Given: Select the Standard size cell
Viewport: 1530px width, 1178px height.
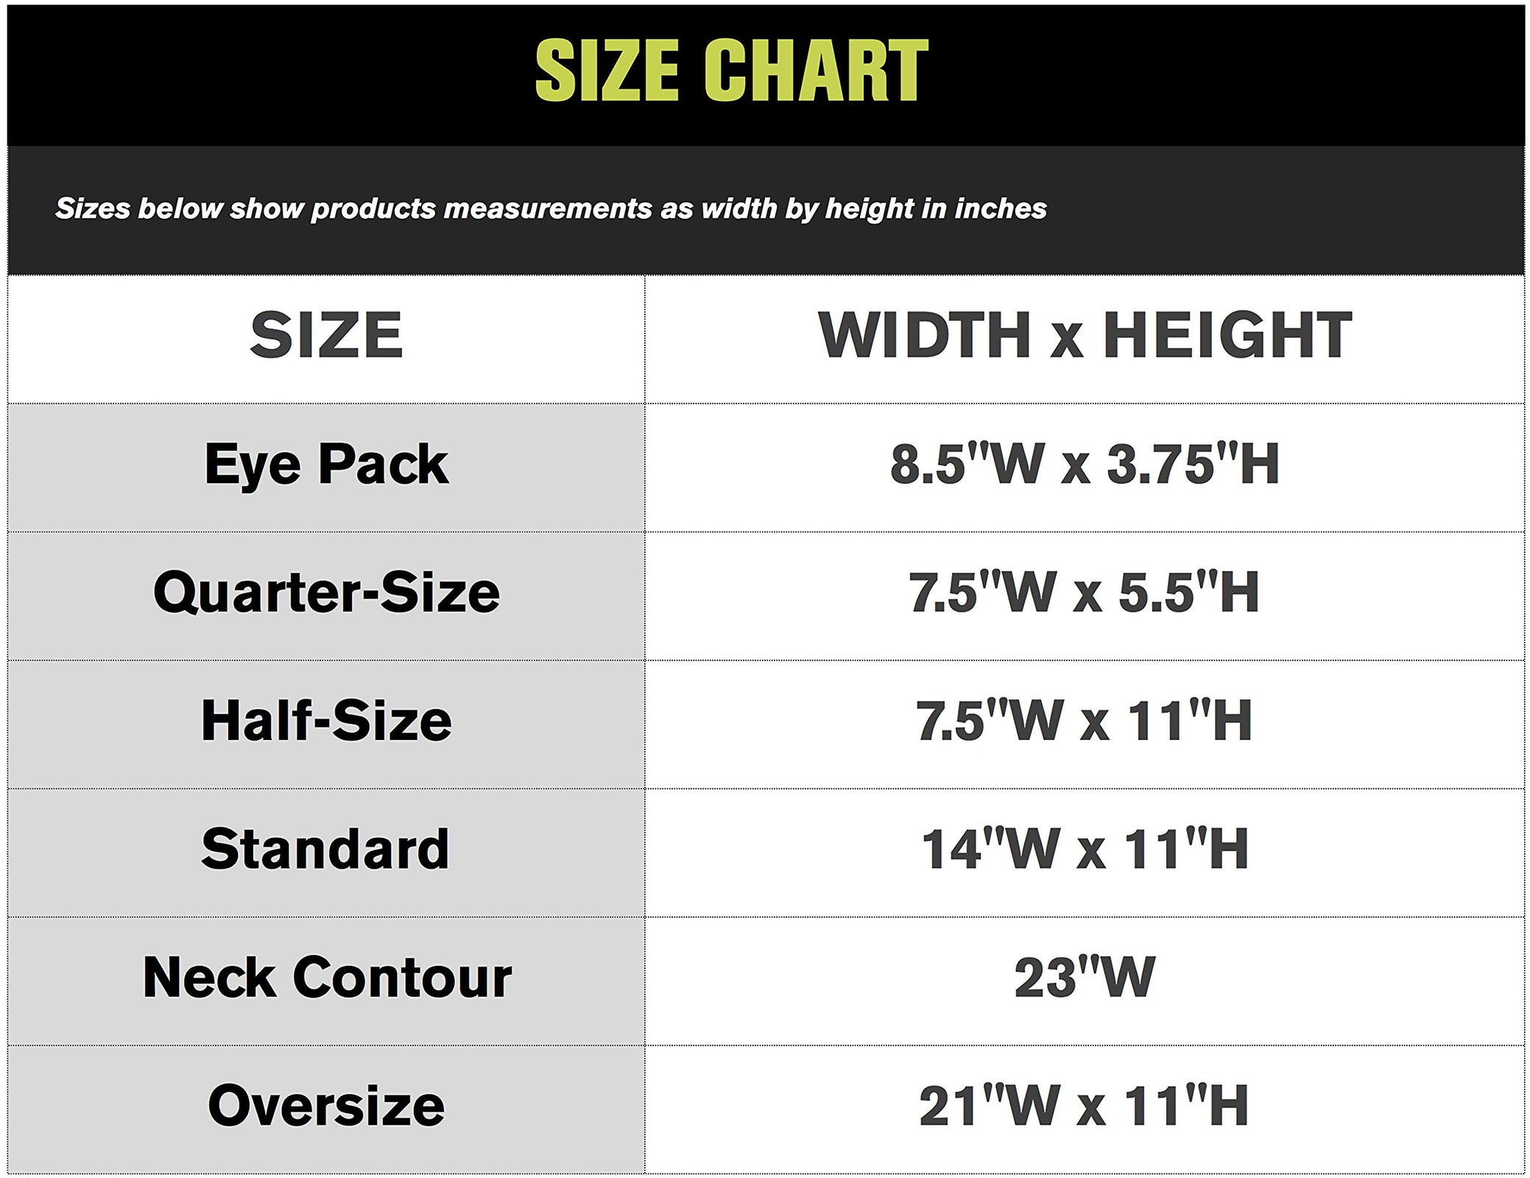Looking at the screenshot, I should 326,850.
